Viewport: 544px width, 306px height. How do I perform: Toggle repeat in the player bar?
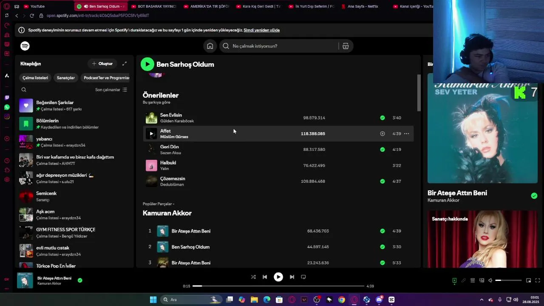pos(303,277)
